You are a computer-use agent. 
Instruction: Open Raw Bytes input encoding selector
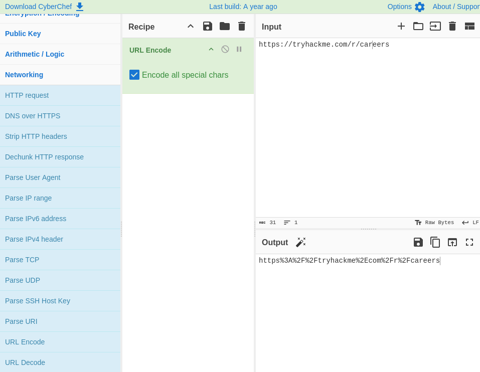coord(434,223)
